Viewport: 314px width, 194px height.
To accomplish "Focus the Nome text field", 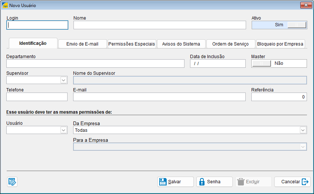I will coord(160,25).
